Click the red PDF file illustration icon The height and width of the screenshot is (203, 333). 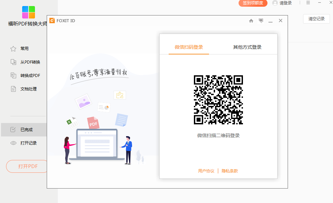(93, 123)
